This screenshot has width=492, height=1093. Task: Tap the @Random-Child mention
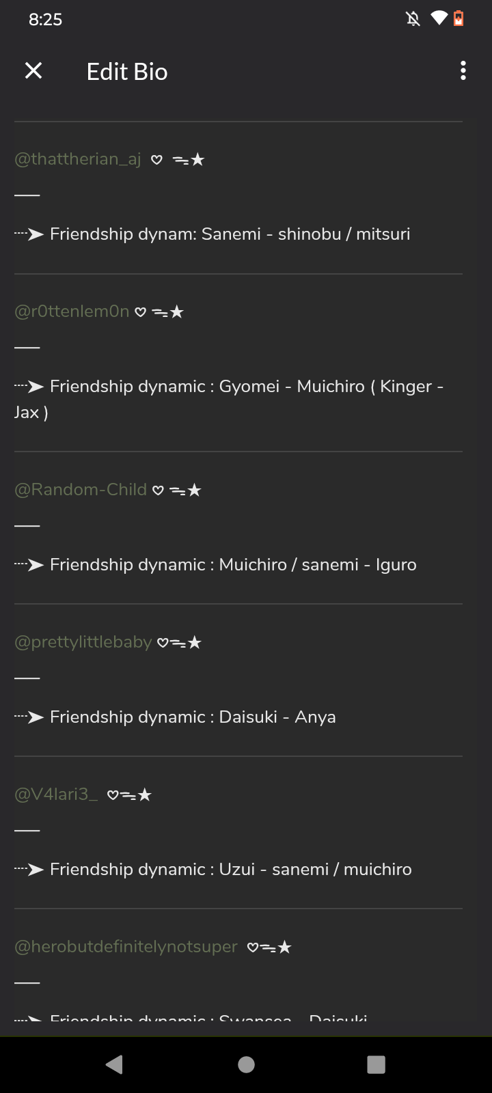81,490
